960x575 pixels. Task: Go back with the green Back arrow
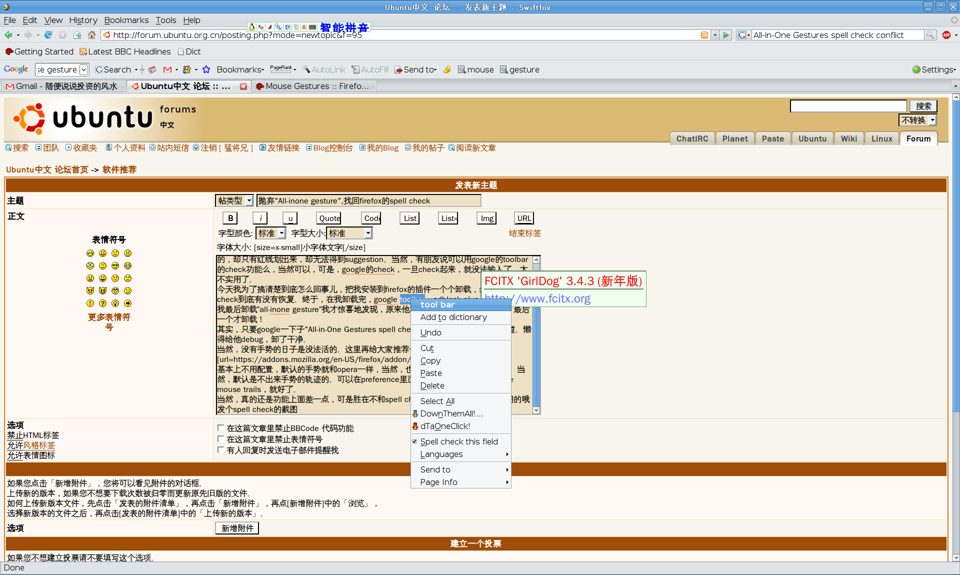click(8, 35)
